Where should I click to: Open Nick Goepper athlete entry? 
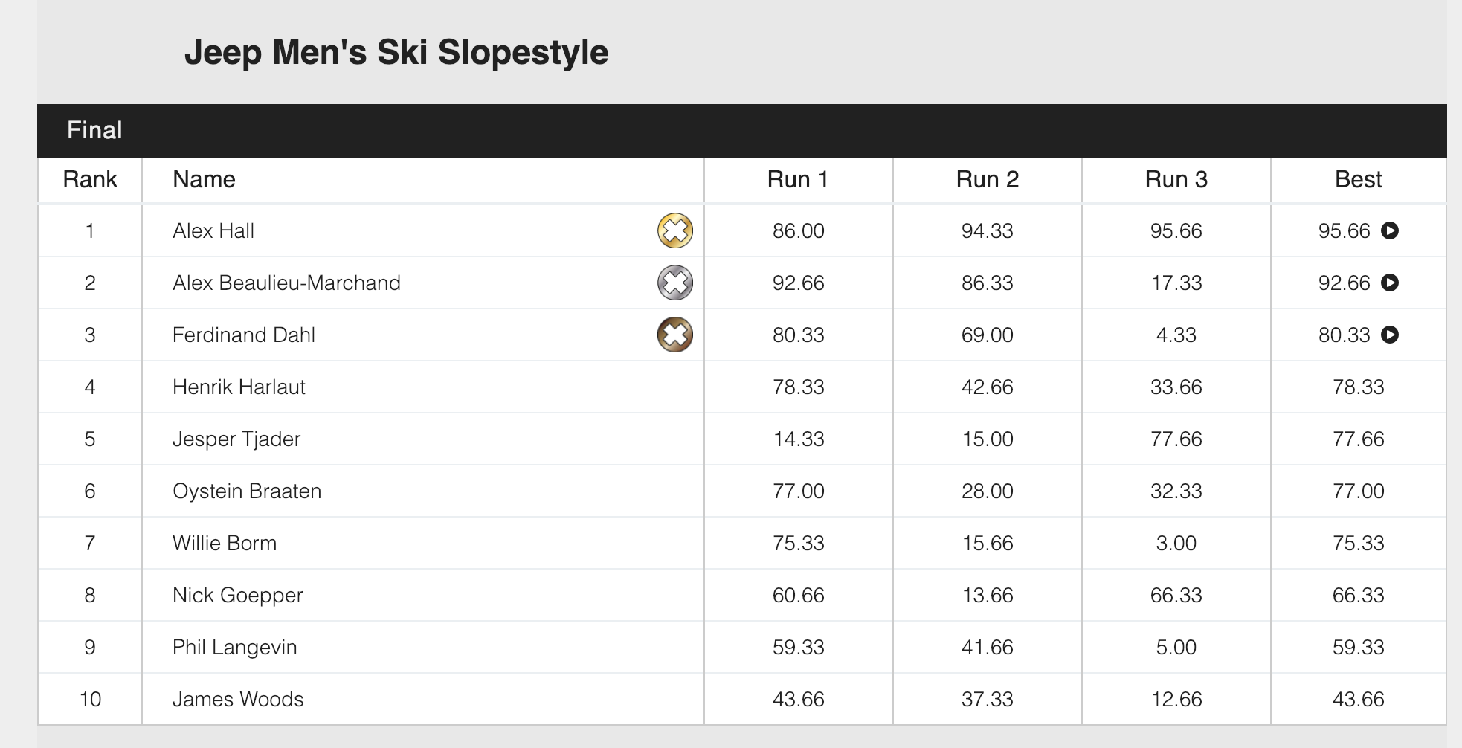[x=238, y=595]
